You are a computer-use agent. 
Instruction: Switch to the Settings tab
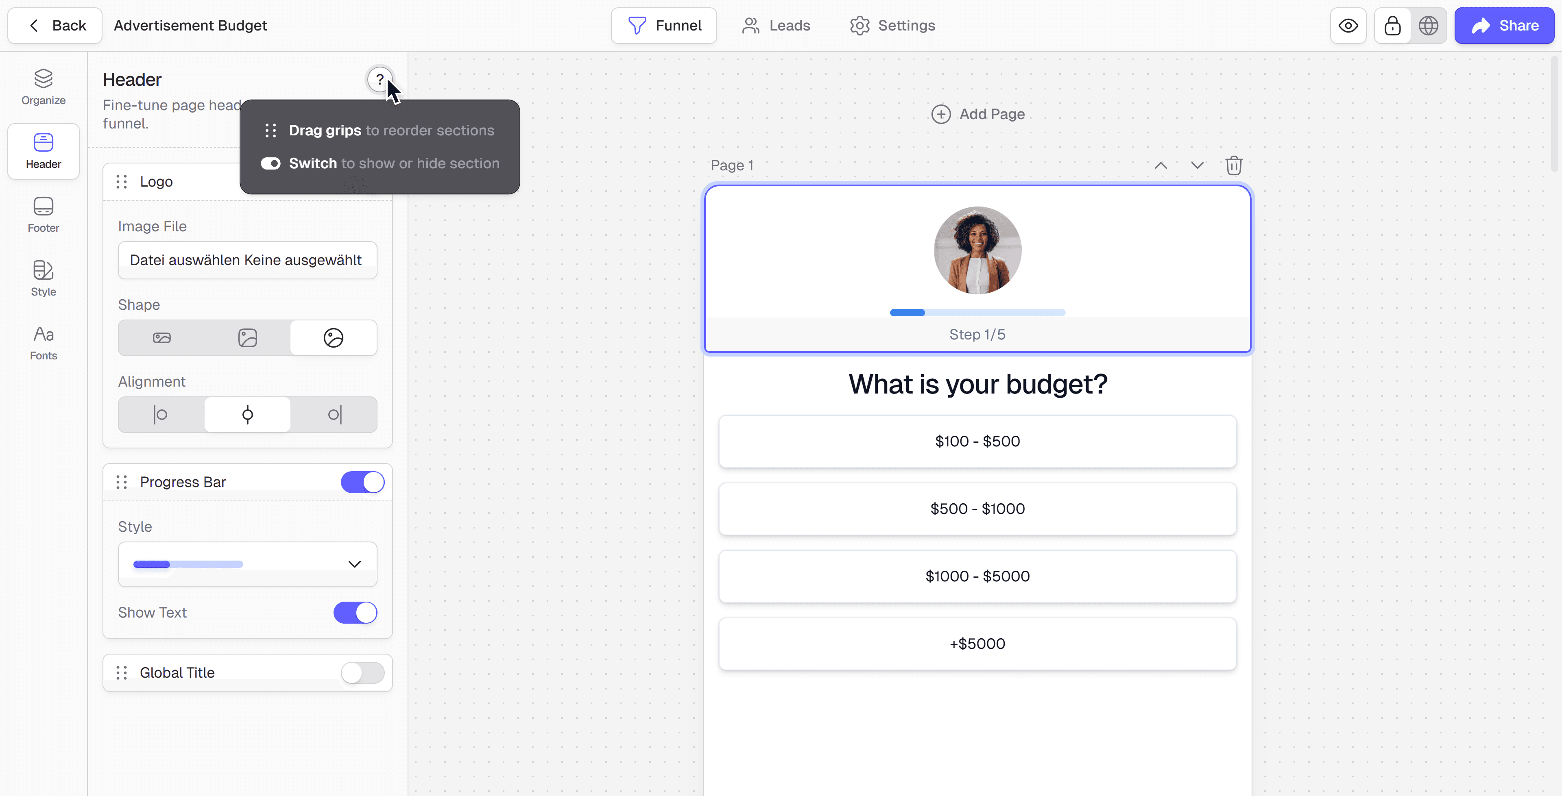coord(892,26)
